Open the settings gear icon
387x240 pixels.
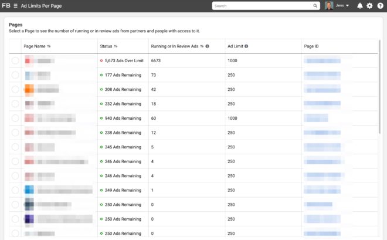click(x=369, y=6)
